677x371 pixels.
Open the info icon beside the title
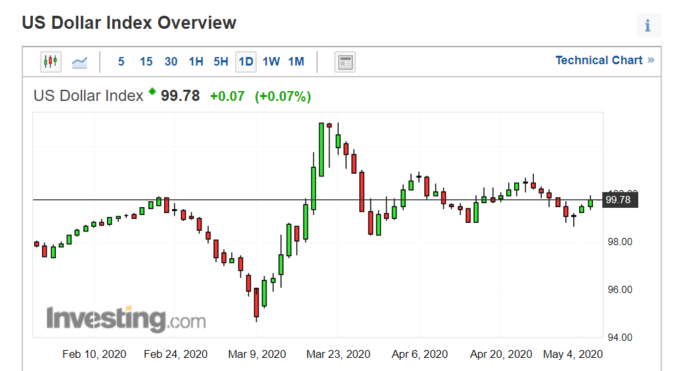[x=649, y=26]
